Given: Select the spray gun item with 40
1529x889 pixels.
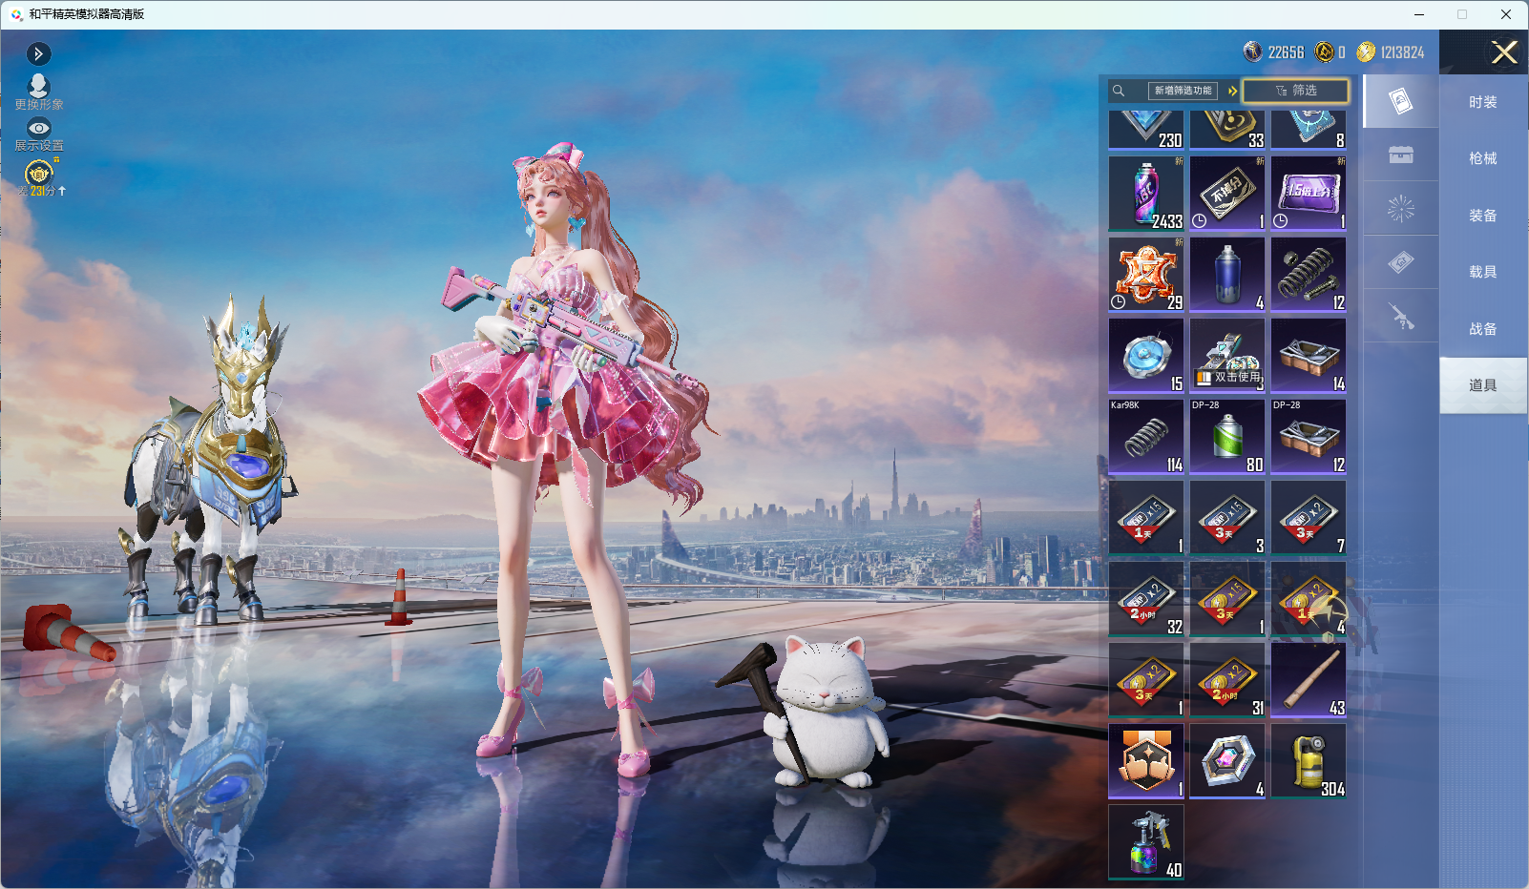Looking at the screenshot, I should (1146, 842).
